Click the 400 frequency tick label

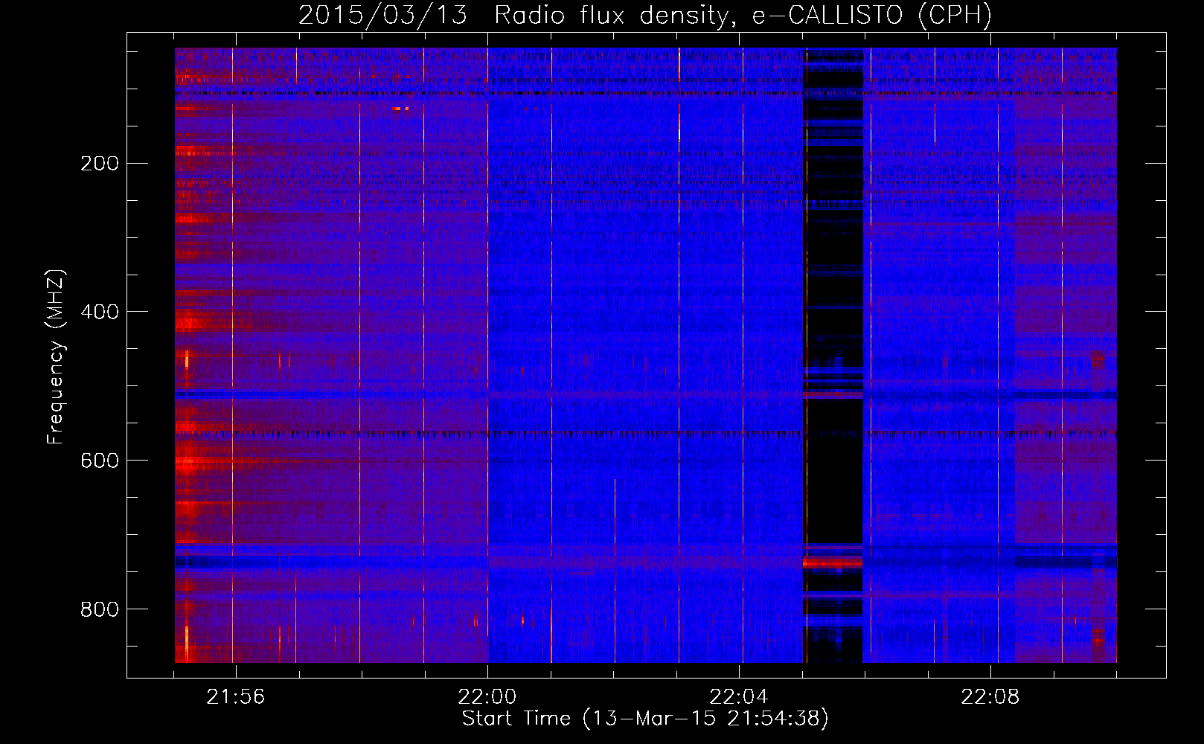pos(99,312)
